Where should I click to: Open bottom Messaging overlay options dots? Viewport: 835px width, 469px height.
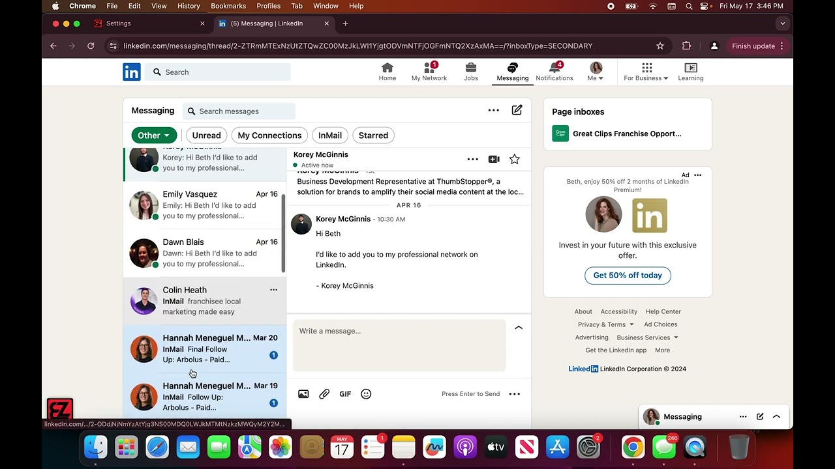(x=743, y=417)
